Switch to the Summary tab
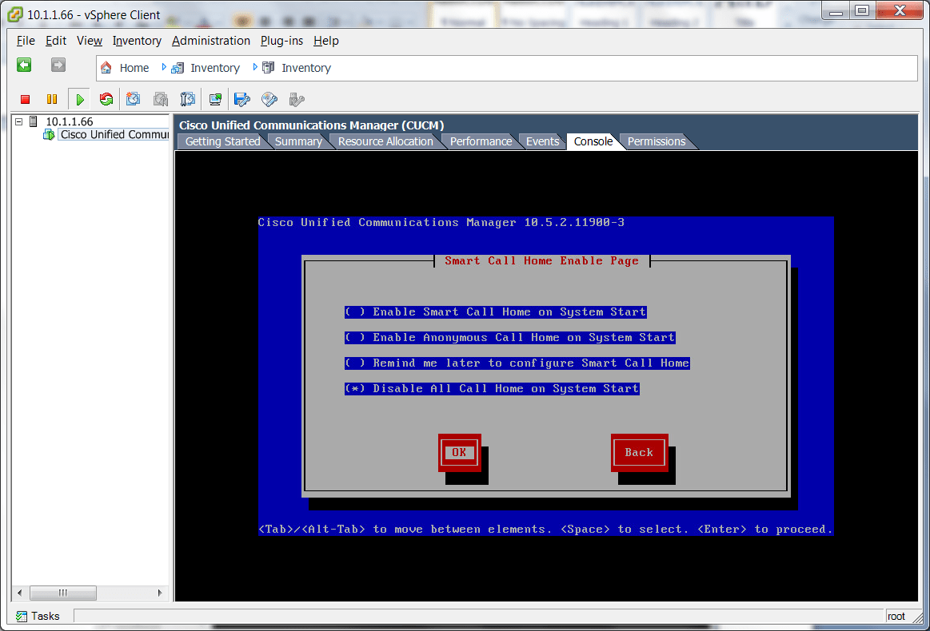This screenshot has height=631, width=930. pyautogui.click(x=298, y=141)
